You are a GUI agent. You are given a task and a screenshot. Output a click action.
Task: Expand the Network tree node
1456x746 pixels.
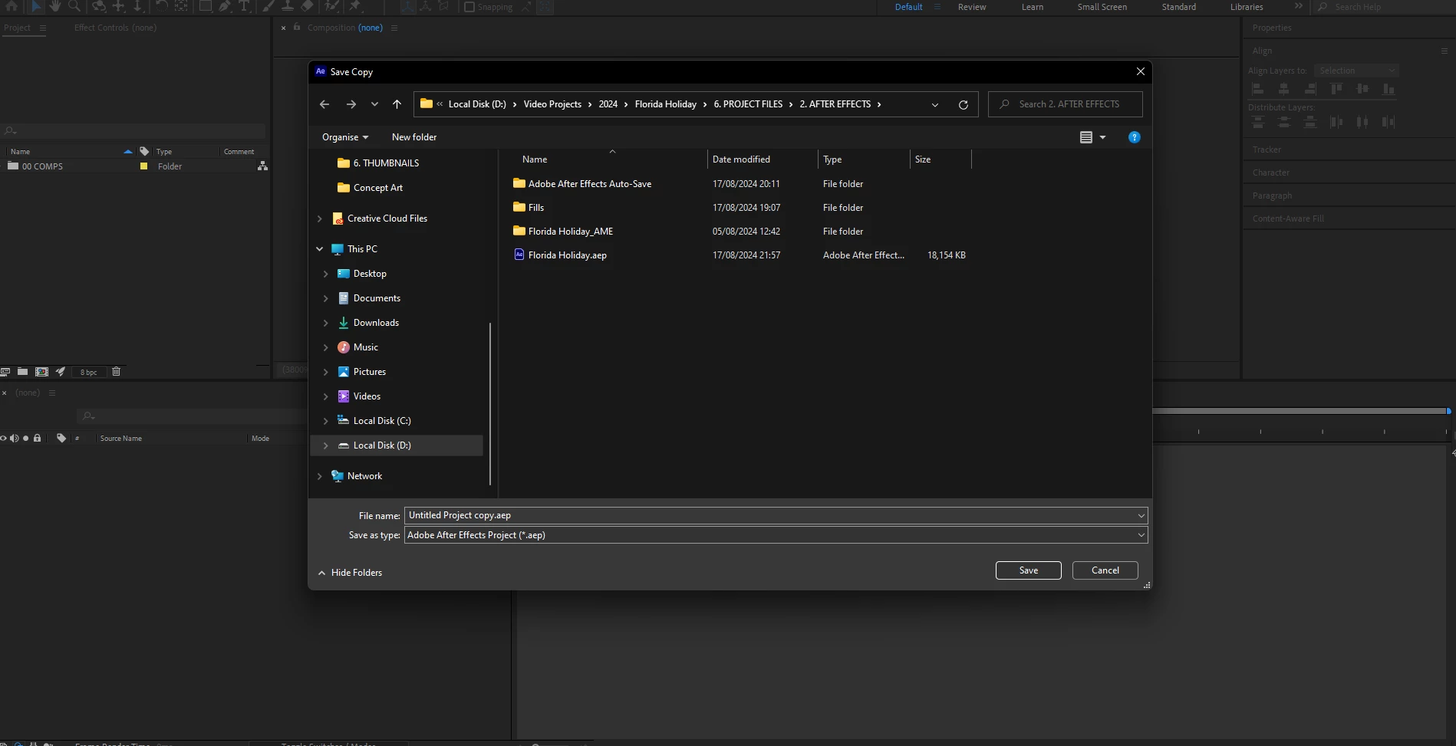[320, 476]
